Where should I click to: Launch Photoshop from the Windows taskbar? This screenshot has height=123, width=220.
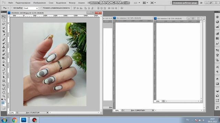[x=24, y=120]
